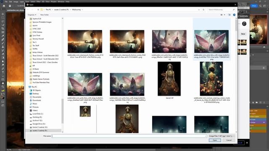Open the Window menu in Photoshop
The height and width of the screenshot is (151, 269).
coord(61,2)
